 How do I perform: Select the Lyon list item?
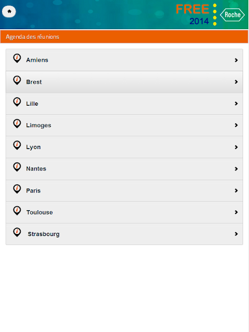coord(124,147)
